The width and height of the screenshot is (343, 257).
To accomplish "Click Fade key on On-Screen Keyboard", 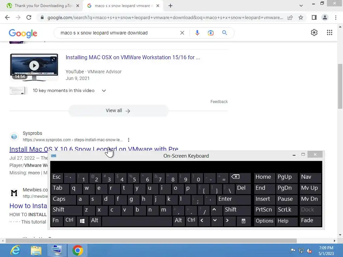I will pos(310,221).
